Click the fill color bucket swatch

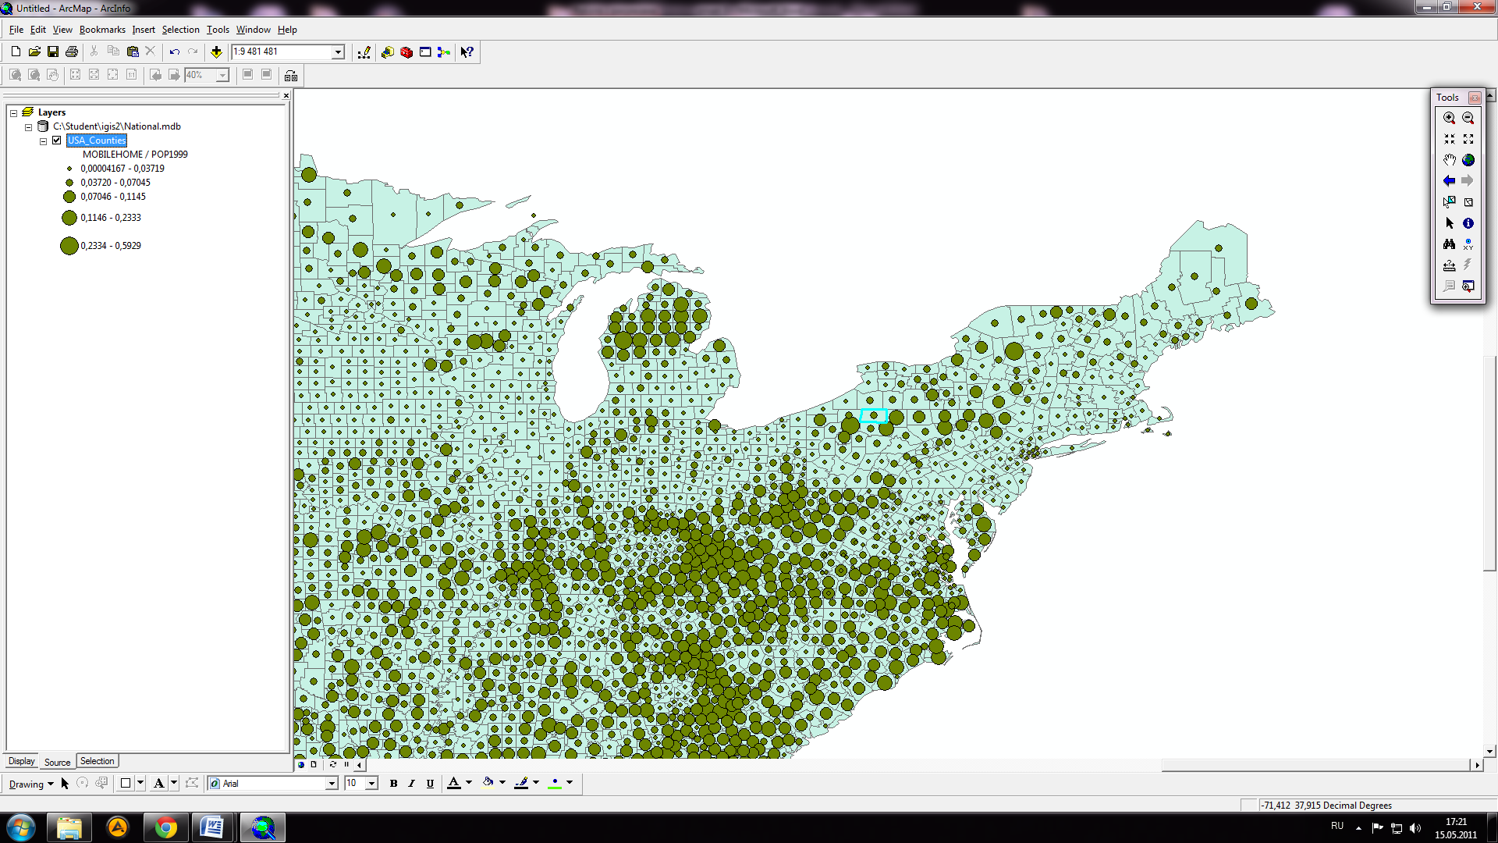click(488, 784)
